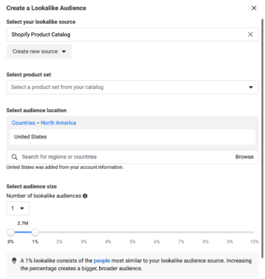This screenshot has width=265, height=279.
Task: Open the number of lookalike audiences dropdown
Action: pyautogui.click(x=18, y=208)
